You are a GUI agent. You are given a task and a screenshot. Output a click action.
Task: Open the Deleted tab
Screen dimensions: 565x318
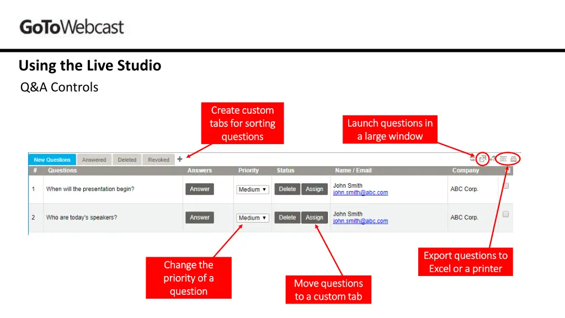(127, 160)
